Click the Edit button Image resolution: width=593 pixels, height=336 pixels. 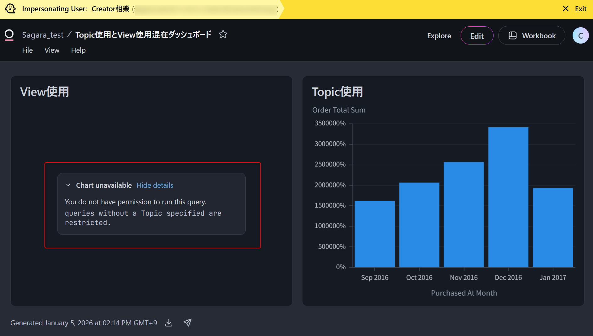pos(477,36)
